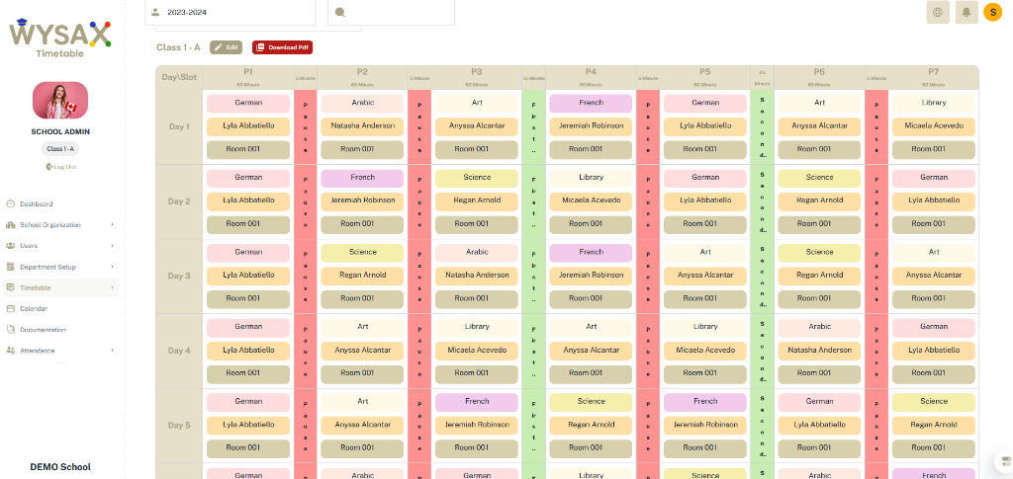
Task: Select the Day 1 P2 Arabic subject
Action: tap(362, 103)
